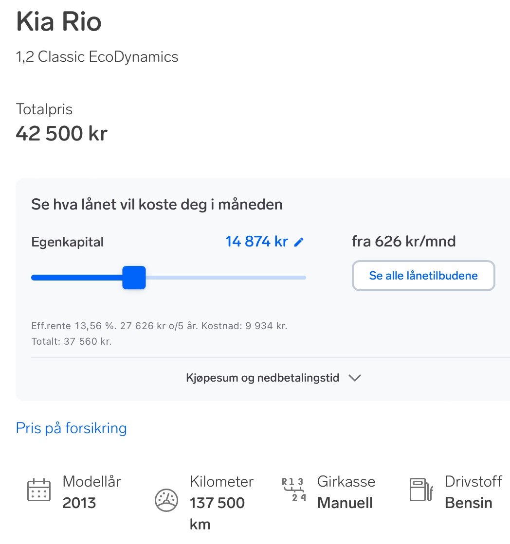This screenshot has height=544, width=510.
Task: Open the Se alle lånetilbudene button
Action: pyautogui.click(x=423, y=276)
